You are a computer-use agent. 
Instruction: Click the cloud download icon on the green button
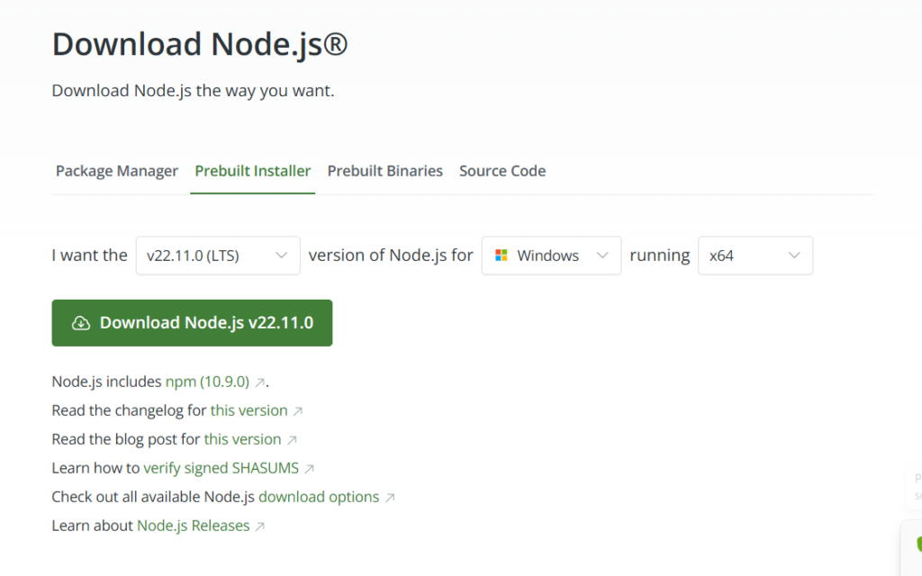coord(81,323)
